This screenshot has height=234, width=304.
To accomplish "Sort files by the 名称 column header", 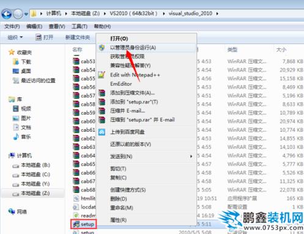I will (x=77, y=50).
